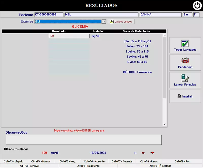Click the folder icon on Laudos Longos
The image size is (203, 168).
[x=112, y=22]
